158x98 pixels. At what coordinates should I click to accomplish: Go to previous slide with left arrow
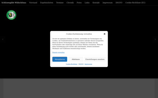pyautogui.click(x=3, y=39)
